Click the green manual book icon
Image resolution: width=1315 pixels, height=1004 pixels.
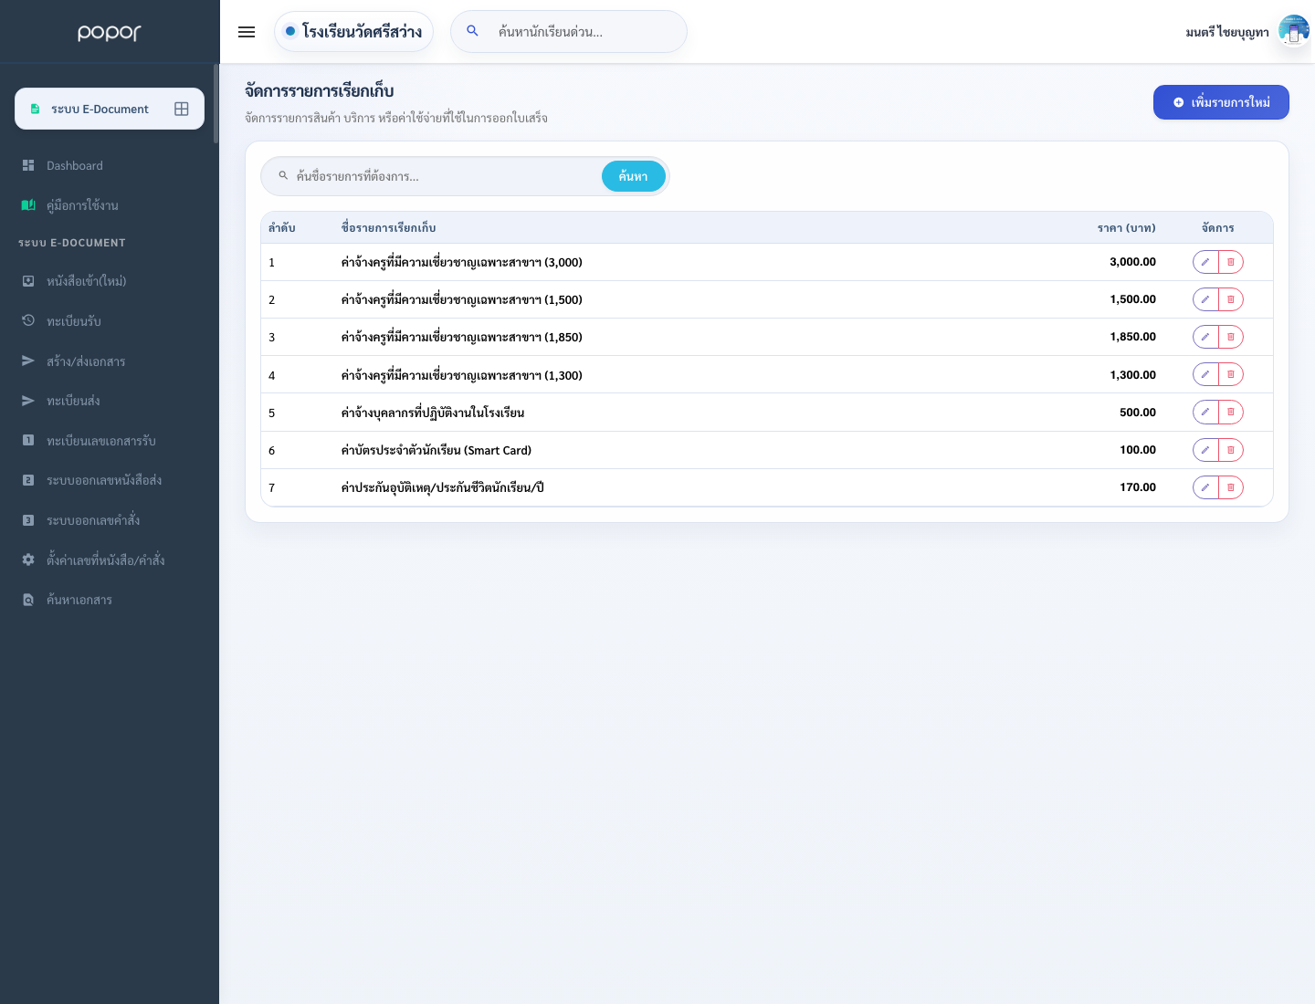[x=28, y=205]
